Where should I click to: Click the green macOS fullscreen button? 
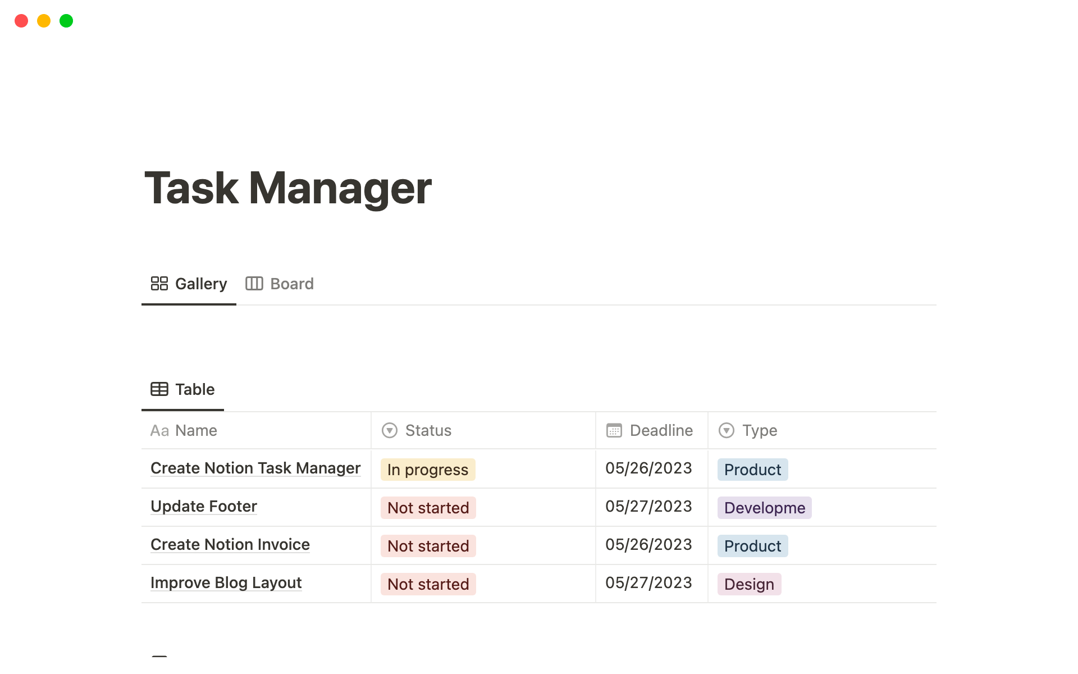click(x=66, y=21)
